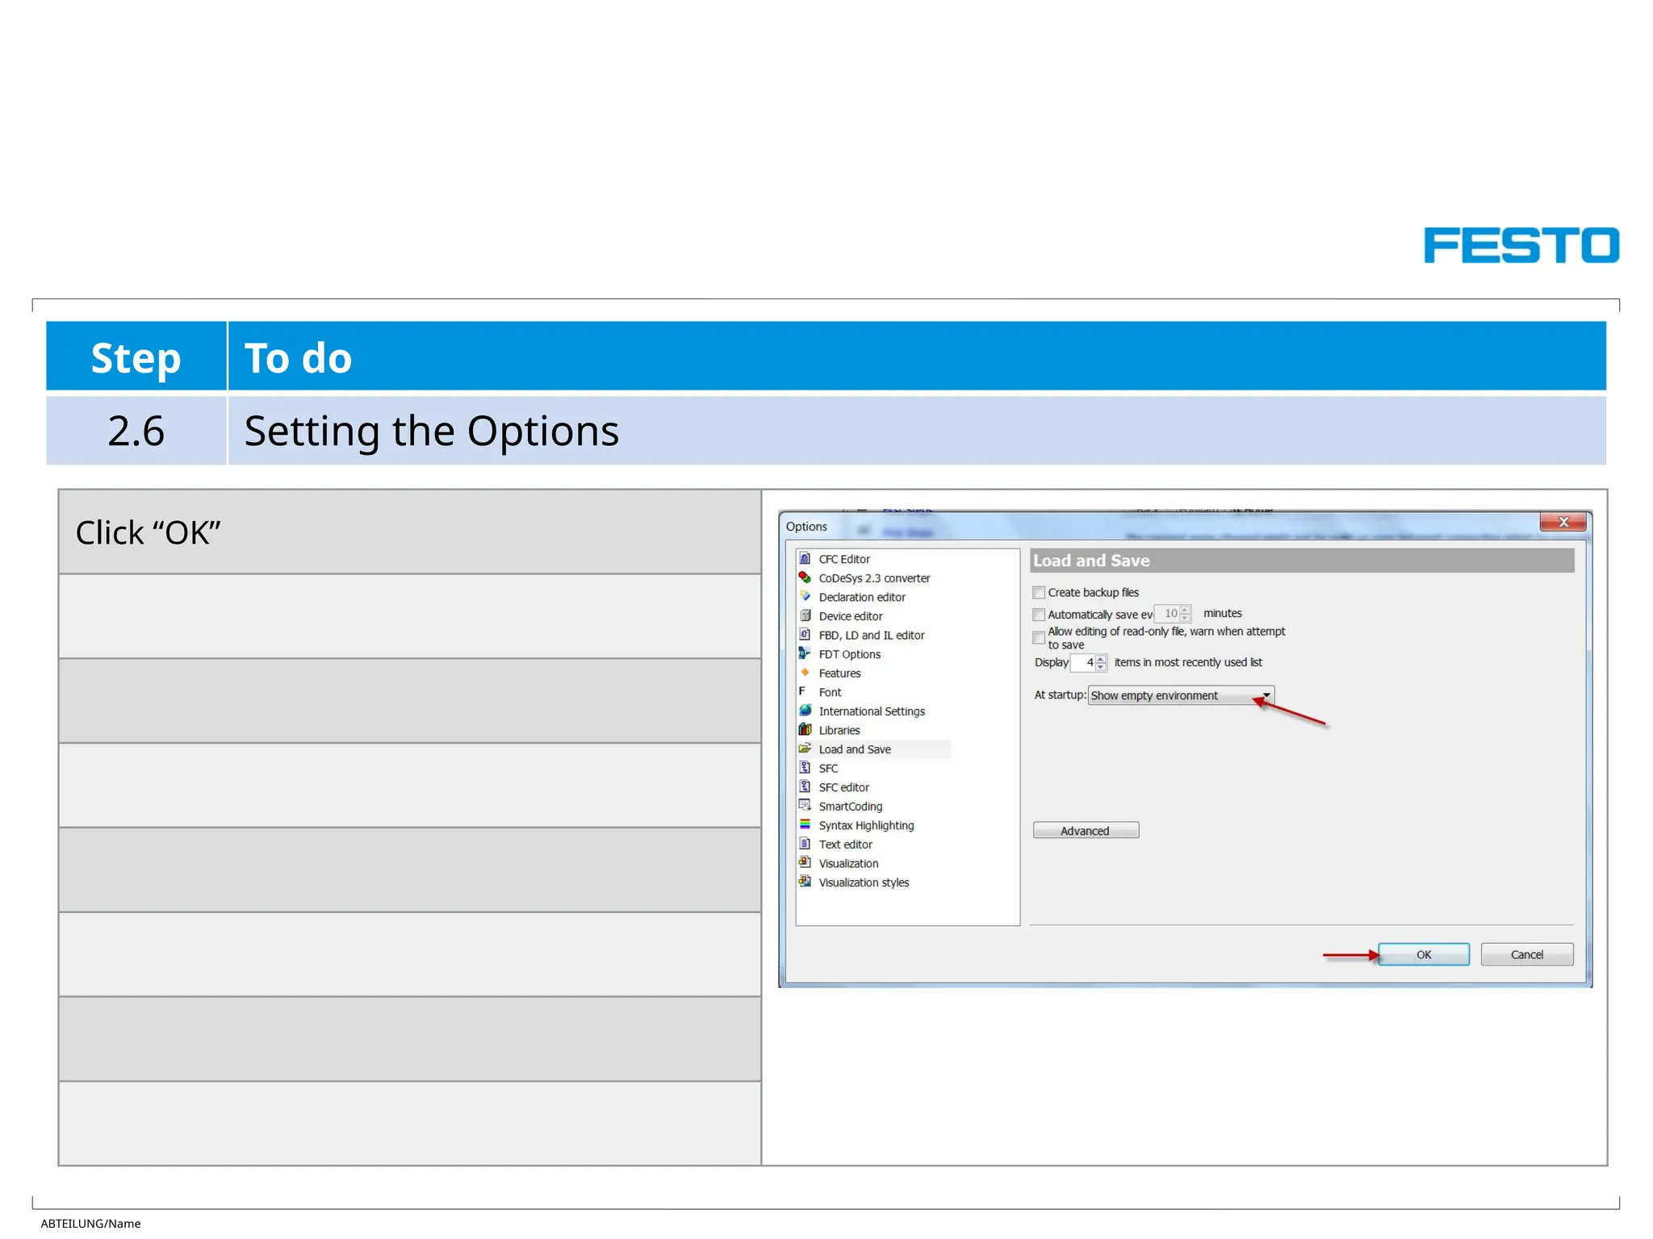
Task: Open SmartCoding options
Action: pyautogui.click(x=851, y=807)
